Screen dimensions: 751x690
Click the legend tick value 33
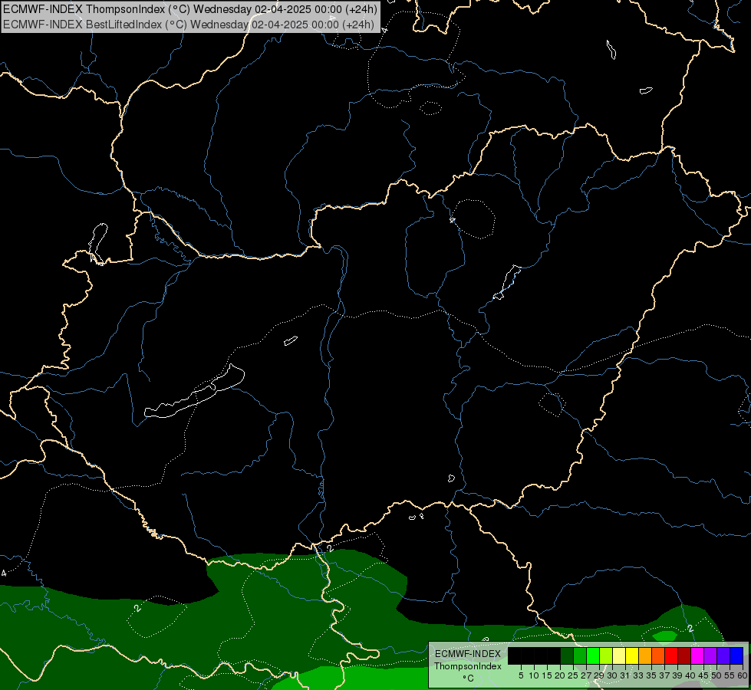point(638,675)
